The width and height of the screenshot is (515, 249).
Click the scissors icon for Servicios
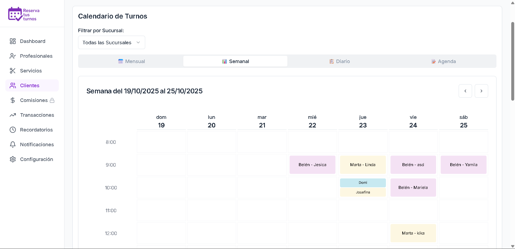click(x=13, y=71)
